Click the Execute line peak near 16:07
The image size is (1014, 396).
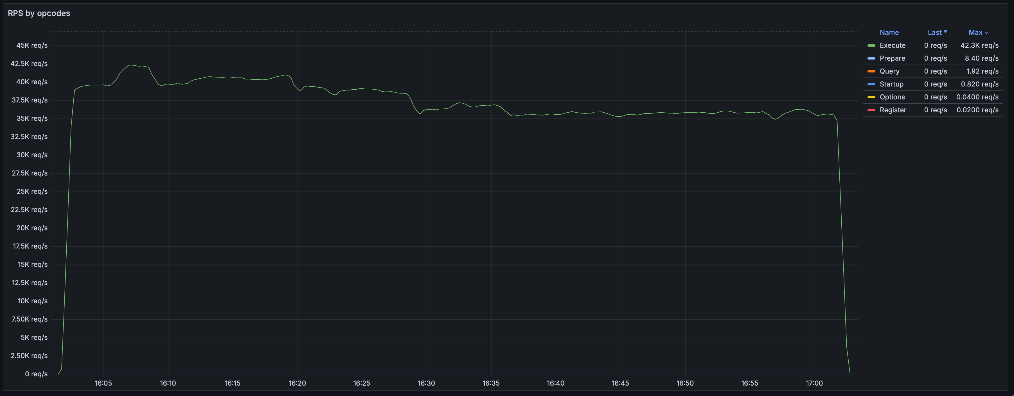[x=131, y=65]
